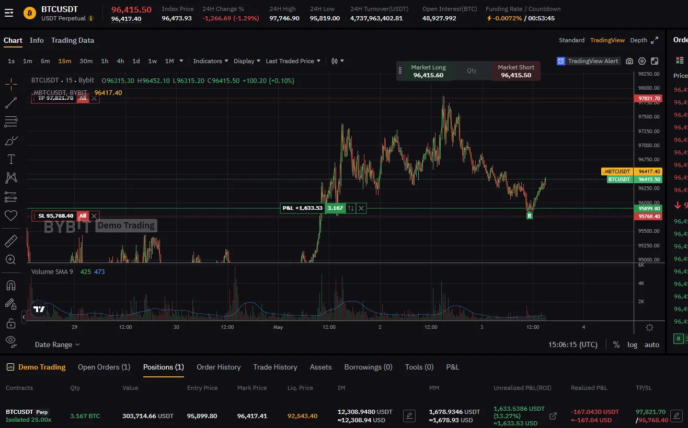Toggle stay in drawing mode

click(x=11, y=304)
